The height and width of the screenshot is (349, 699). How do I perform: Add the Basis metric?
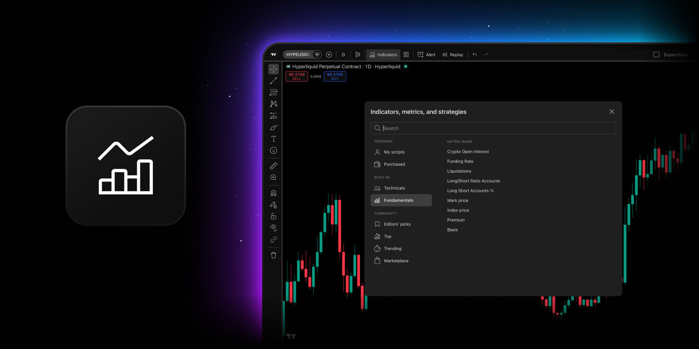pos(452,230)
